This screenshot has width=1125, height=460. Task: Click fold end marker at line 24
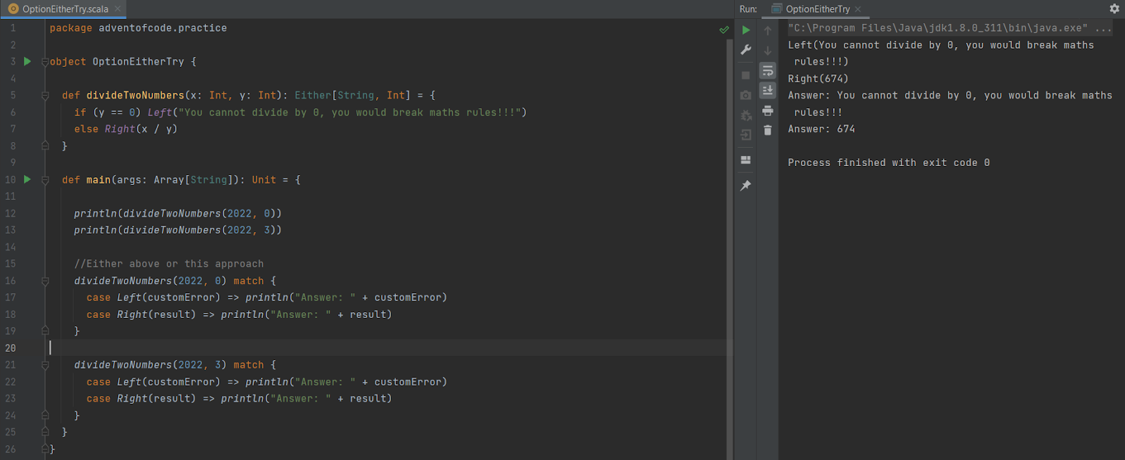pos(45,415)
